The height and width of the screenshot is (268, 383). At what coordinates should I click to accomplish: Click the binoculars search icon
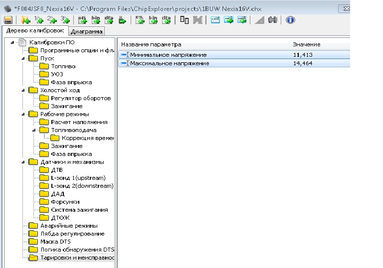(273, 20)
